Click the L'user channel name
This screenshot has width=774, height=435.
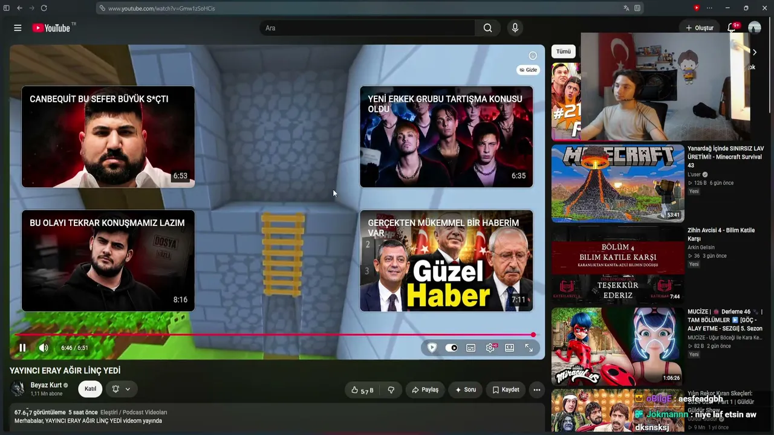(694, 175)
